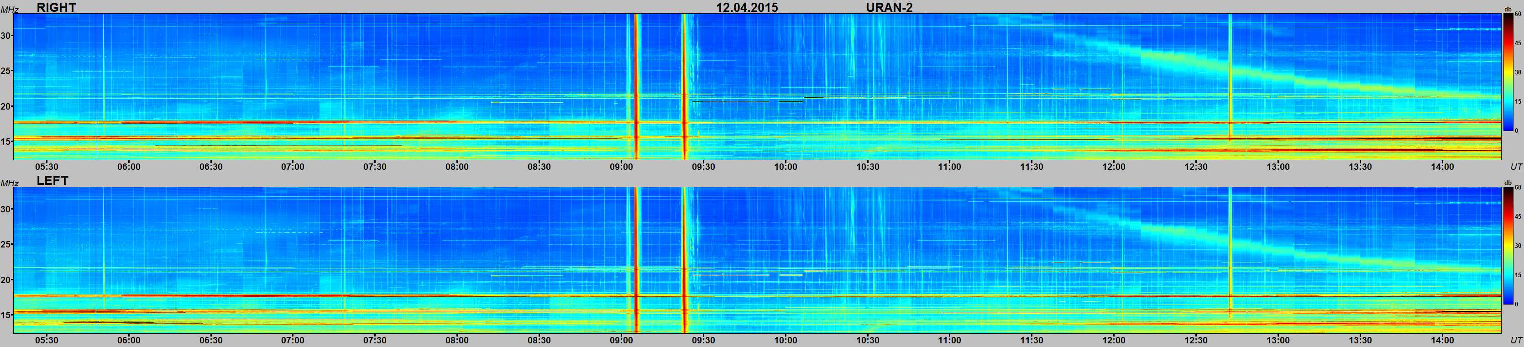Click the URAN-2 telescope label
Viewport: 1524px width, 347px height.
pyautogui.click(x=889, y=7)
